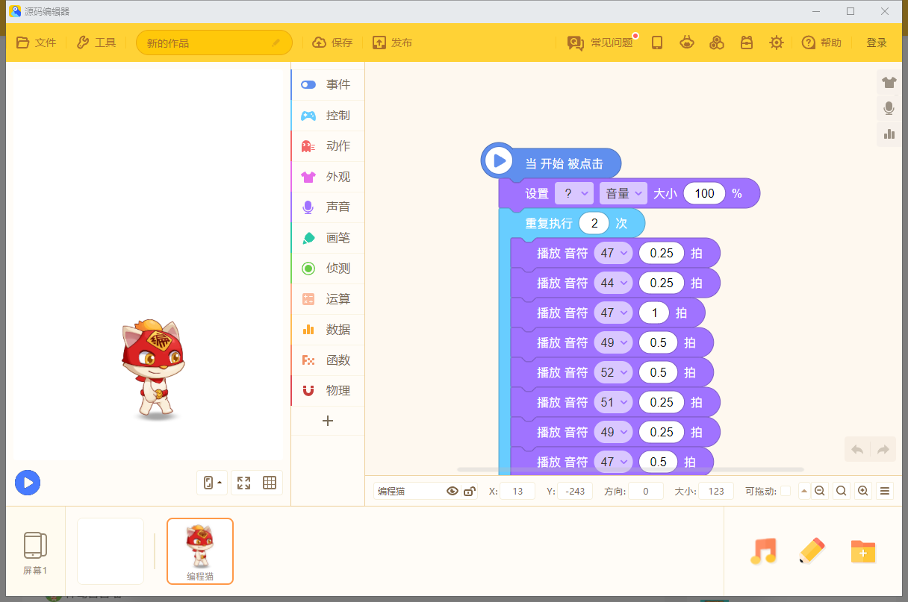Click the hexagon cluster icon in top toolbar
Screen dimensions: 908x602
pos(717,43)
